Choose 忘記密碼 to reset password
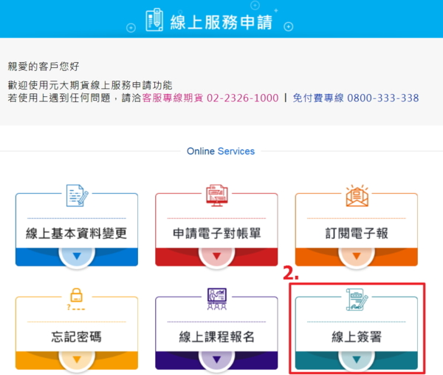443x375 pixels. pyautogui.click(x=77, y=338)
